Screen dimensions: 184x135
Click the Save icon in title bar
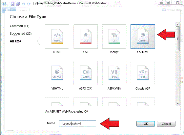tap(12, 4)
